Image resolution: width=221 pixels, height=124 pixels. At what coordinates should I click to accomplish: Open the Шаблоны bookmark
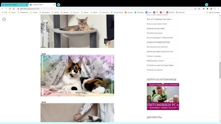click(x=180, y=12)
